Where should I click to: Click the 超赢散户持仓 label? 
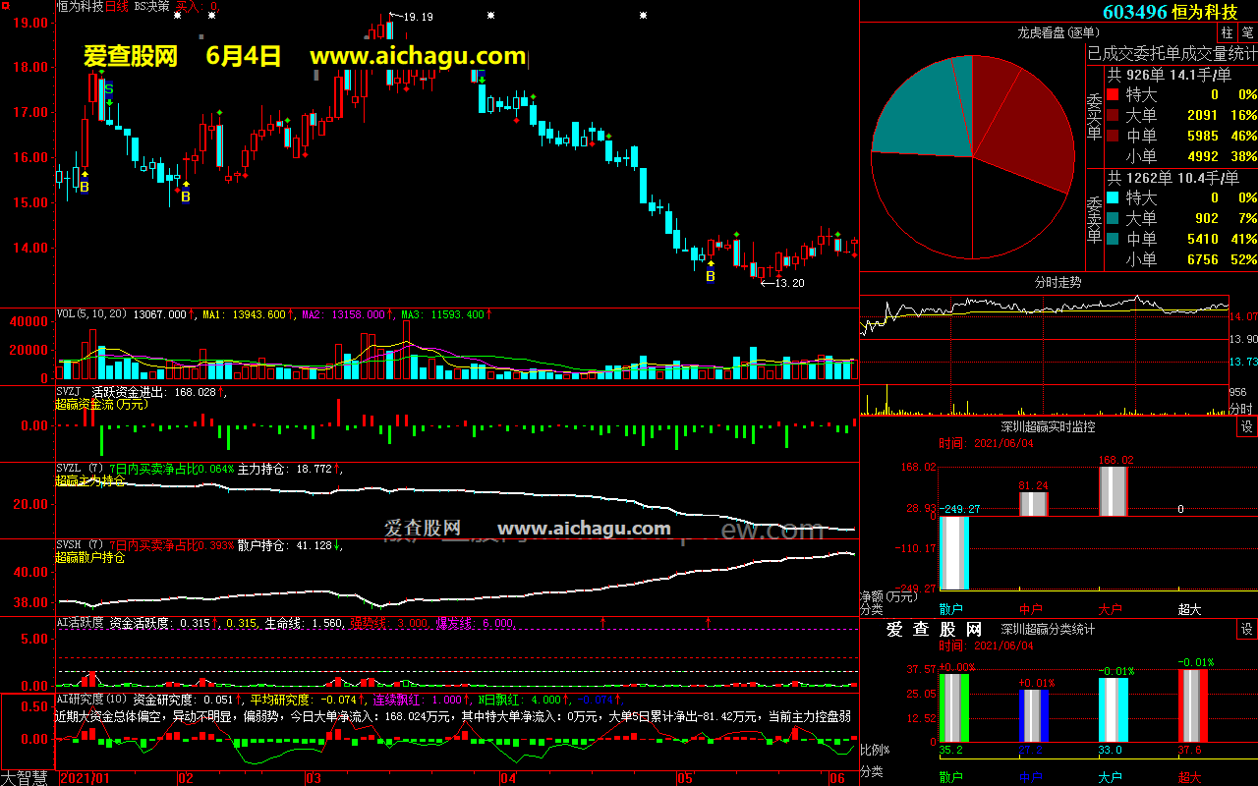point(89,557)
